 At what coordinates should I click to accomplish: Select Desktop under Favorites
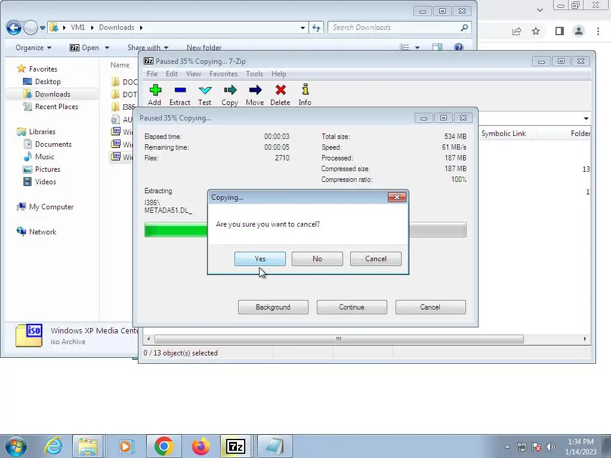[x=42, y=81]
